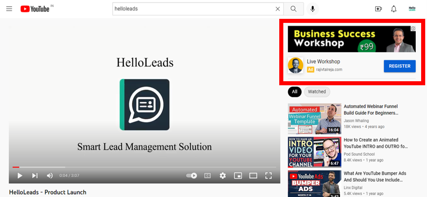
Task: Click the 8.4K views • 1 year ago text
Action: [x=363, y=160]
